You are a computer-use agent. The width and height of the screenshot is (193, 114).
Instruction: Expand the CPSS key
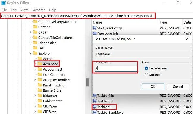pyautogui.click(x=30, y=32)
